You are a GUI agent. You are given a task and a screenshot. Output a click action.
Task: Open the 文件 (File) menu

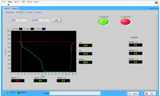4,2
